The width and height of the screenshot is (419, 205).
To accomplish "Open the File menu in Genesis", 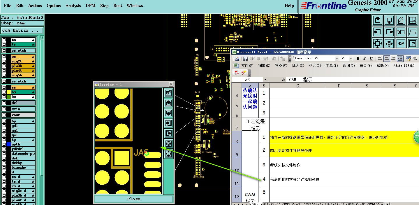I will (8, 6).
